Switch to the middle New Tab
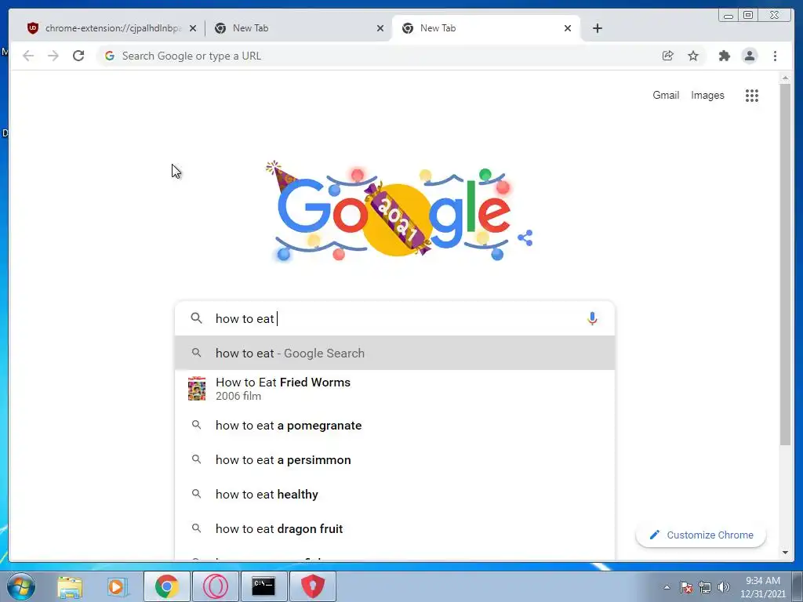803x602 pixels. point(299,28)
